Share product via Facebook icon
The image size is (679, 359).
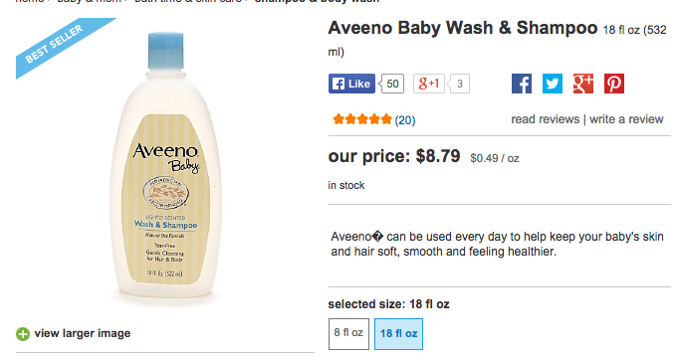522,84
